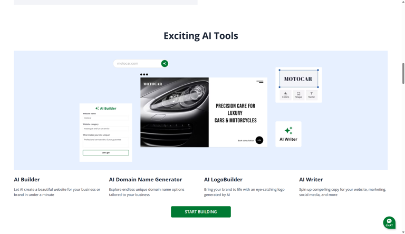405x234 pixels.
Task: Click the Name text icon
Action: click(312, 95)
